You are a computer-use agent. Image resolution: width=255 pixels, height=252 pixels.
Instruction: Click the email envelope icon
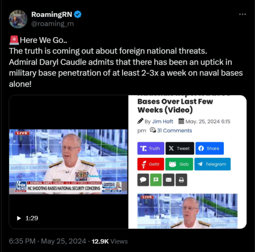tap(168, 180)
